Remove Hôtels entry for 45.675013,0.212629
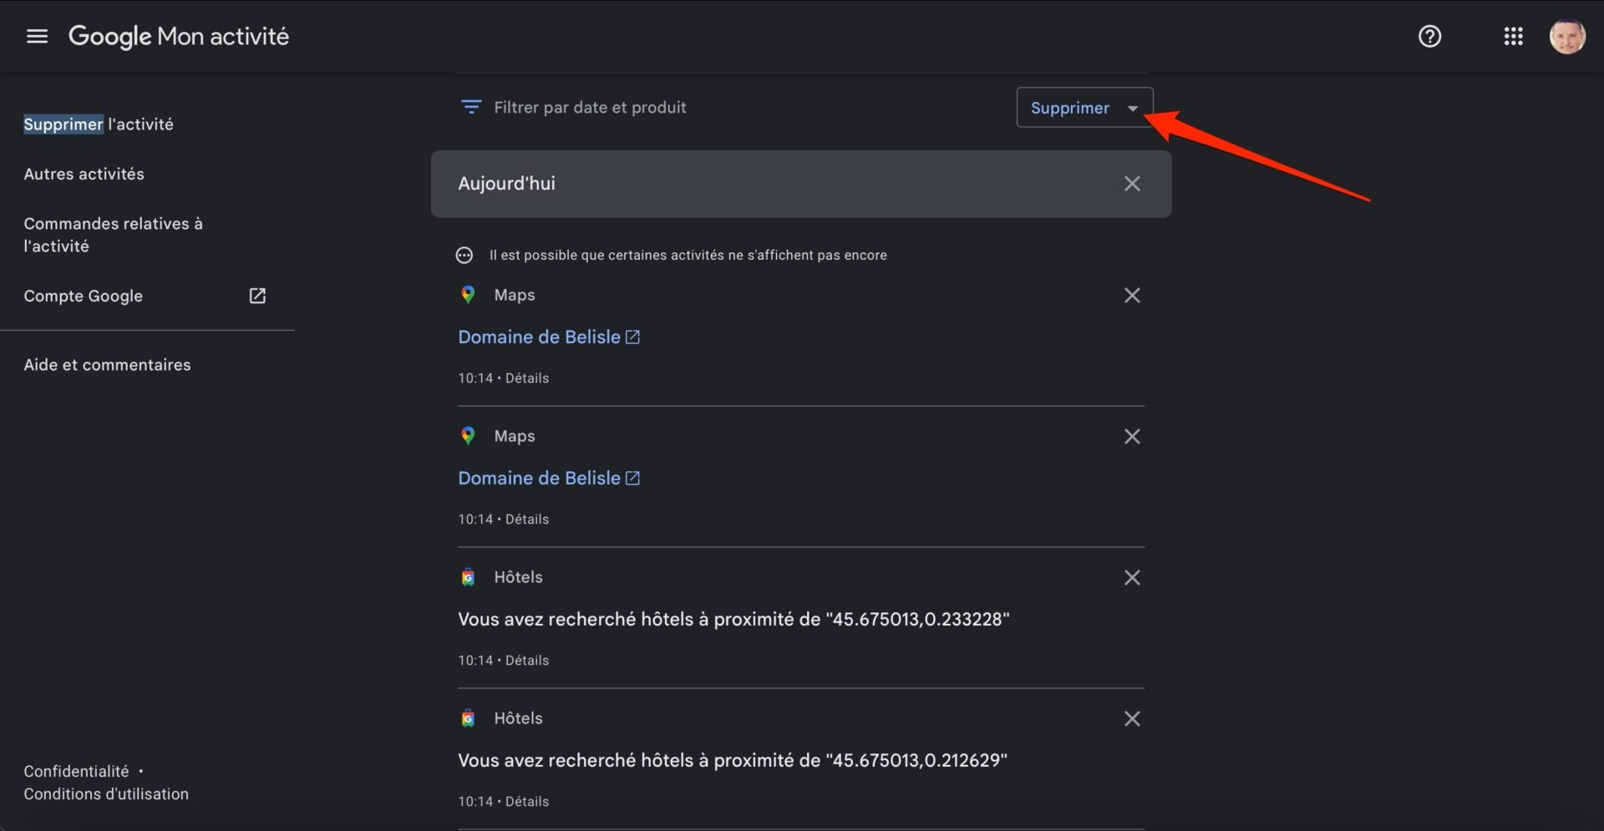 click(1132, 719)
